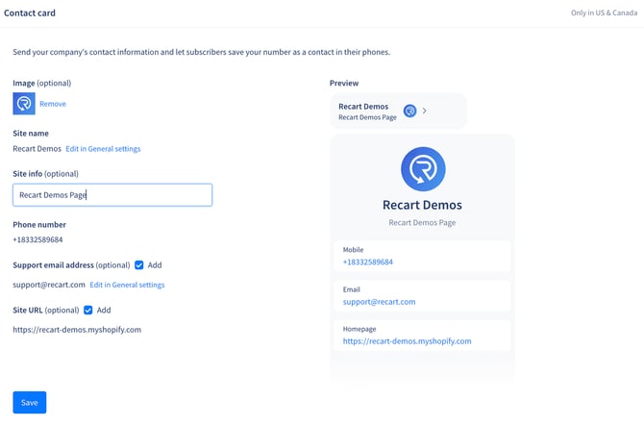Toggle the Site URL Add checkbox
The image size is (644, 425).
88,311
